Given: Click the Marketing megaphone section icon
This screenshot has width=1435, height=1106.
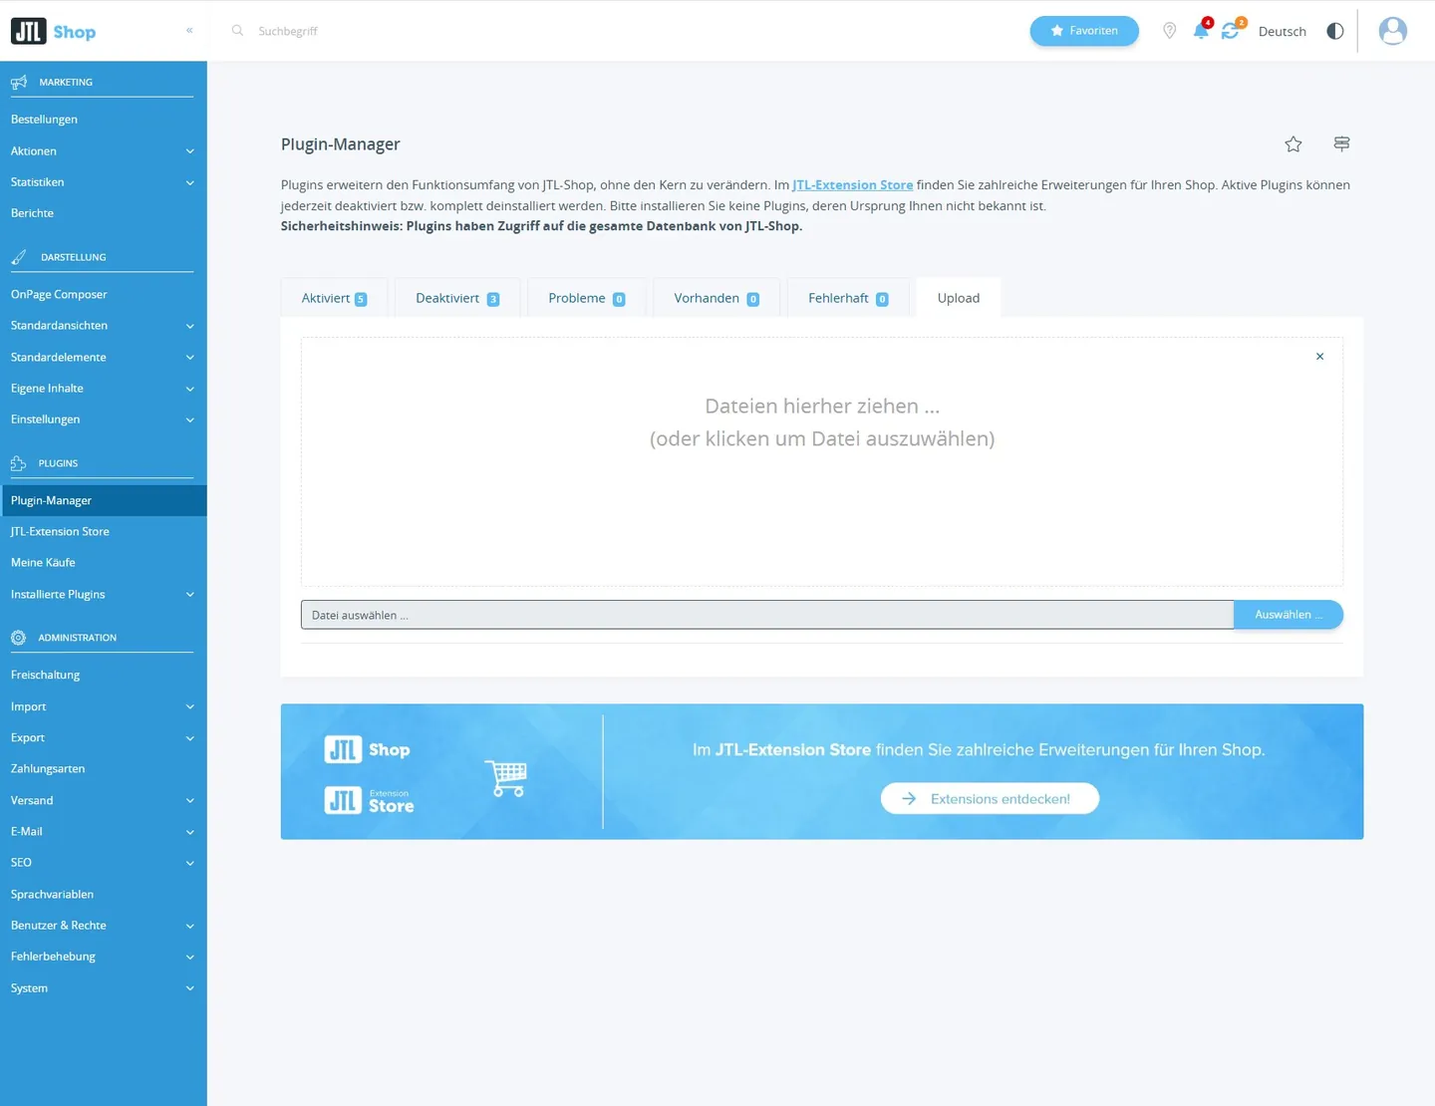Looking at the screenshot, I should (x=19, y=82).
